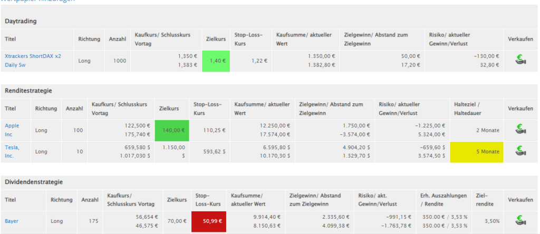Click the 1.350,00 € Daytrading Kaufsumme
The width and height of the screenshot is (540, 234).
321,56
